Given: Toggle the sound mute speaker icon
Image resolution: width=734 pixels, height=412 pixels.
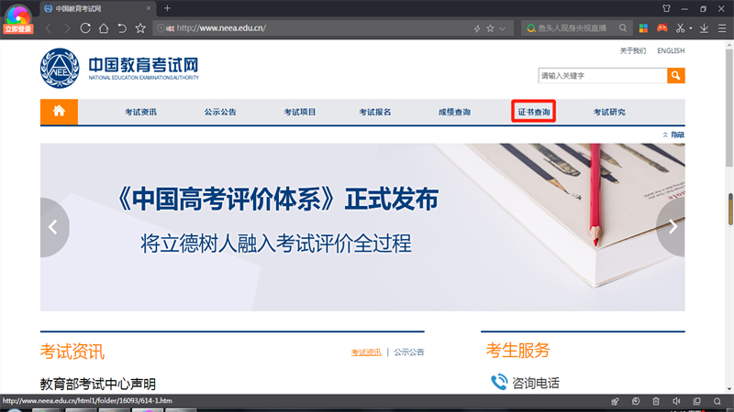Looking at the screenshot, I should coord(676,401).
